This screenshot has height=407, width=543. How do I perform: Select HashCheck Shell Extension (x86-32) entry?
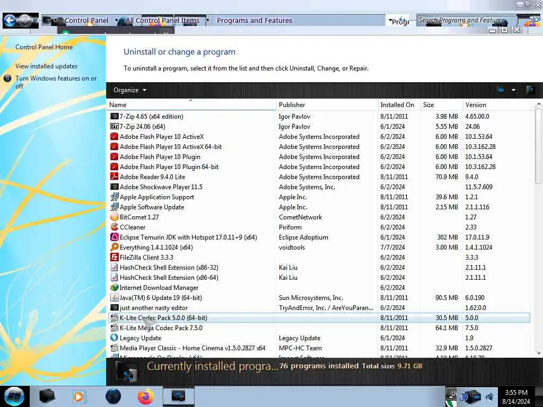coord(169,267)
